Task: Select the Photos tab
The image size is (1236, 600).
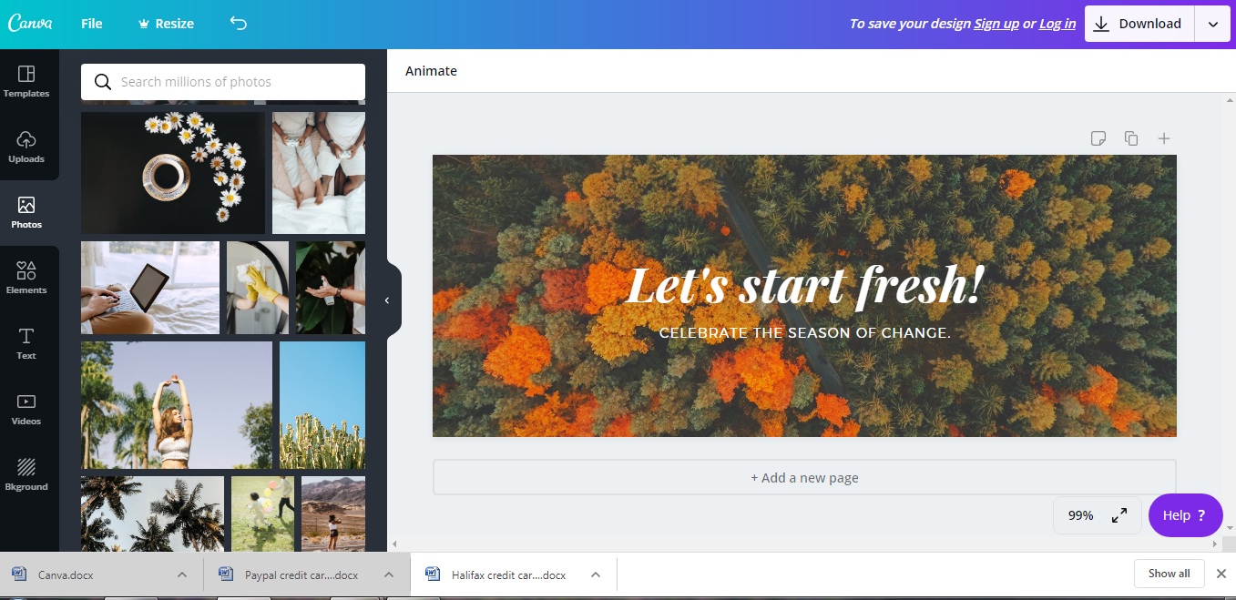Action: pos(26,213)
